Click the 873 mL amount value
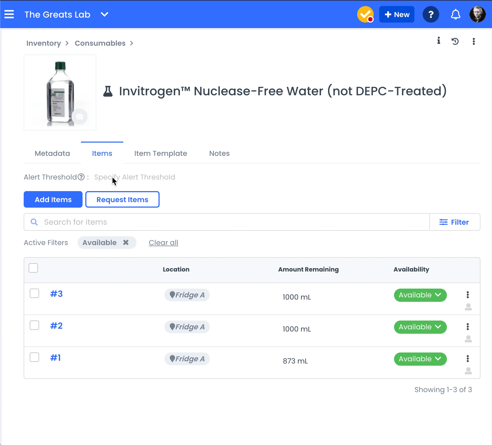The image size is (492, 445). [295, 361]
